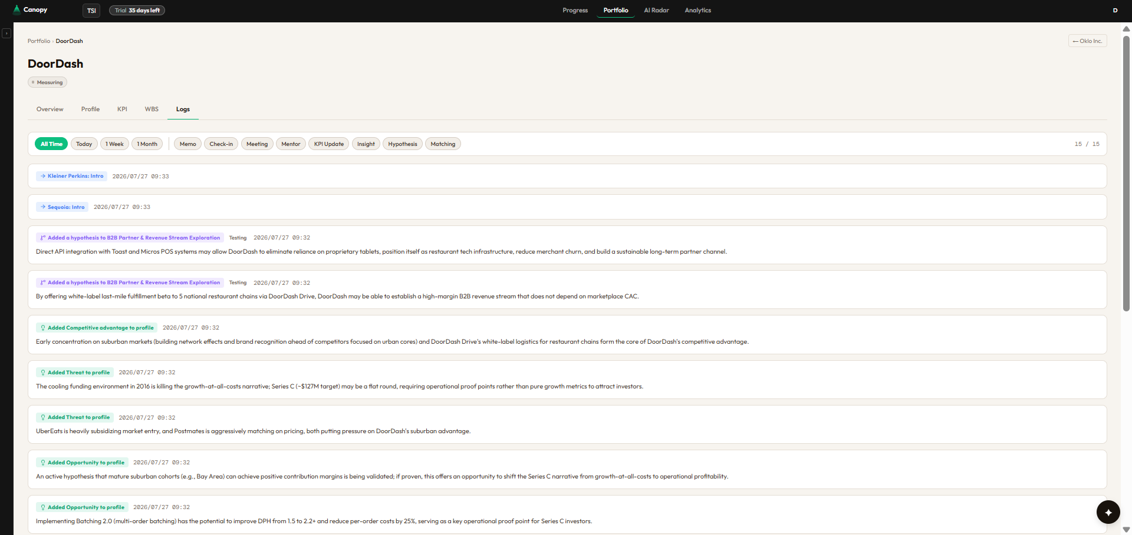Viewport: 1132px width, 535px height.
Task: Open Added Competitive advantage to profile tag
Action: (97, 328)
